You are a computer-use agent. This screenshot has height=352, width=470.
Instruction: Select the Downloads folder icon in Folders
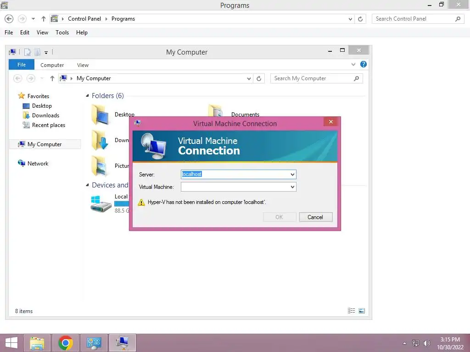(100, 140)
